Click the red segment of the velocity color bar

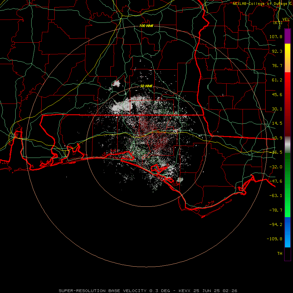click(287, 104)
